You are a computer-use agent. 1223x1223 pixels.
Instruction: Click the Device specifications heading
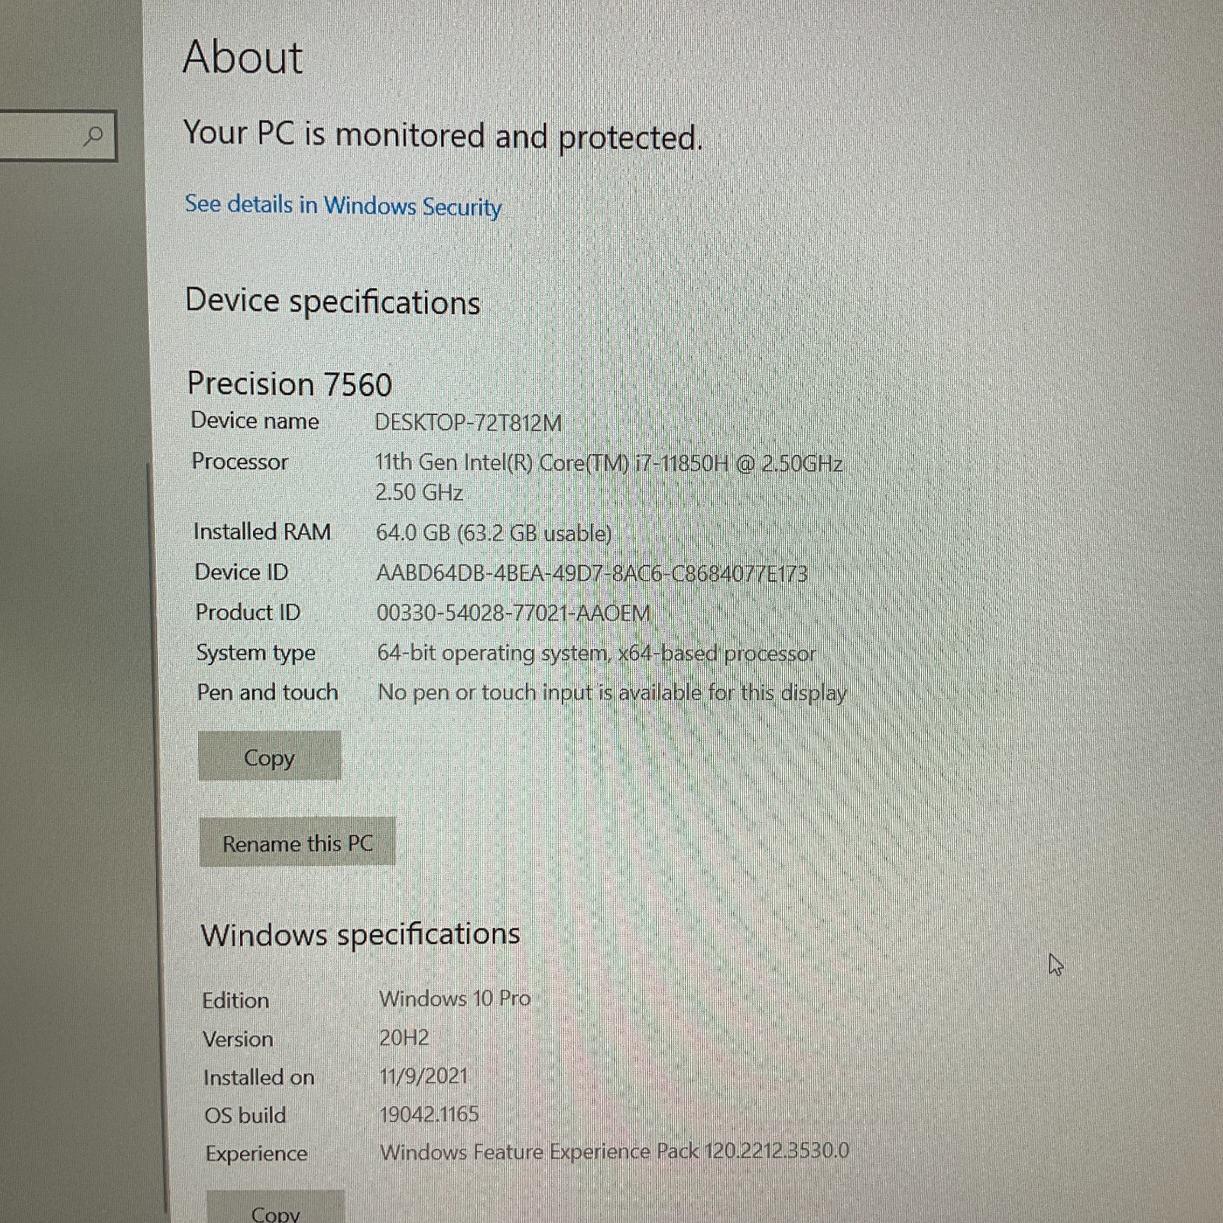333,301
